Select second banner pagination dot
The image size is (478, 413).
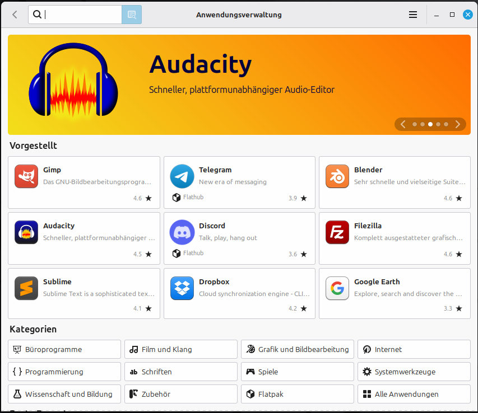pyautogui.click(x=423, y=124)
